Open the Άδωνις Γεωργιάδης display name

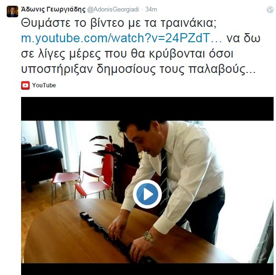coord(53,9)
